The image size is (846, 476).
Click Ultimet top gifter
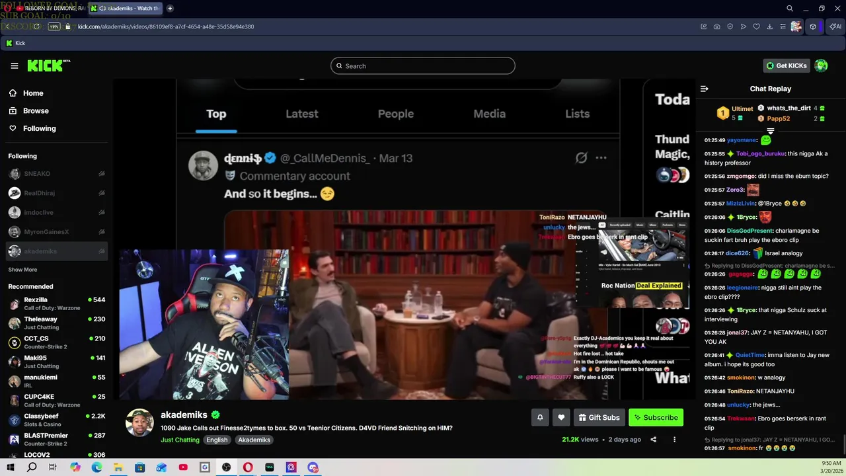pyautogui.click(x=742, y=108)
